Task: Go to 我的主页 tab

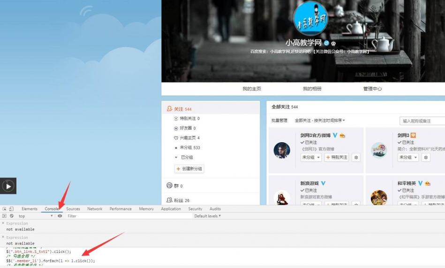Action: tap(252, 89)
